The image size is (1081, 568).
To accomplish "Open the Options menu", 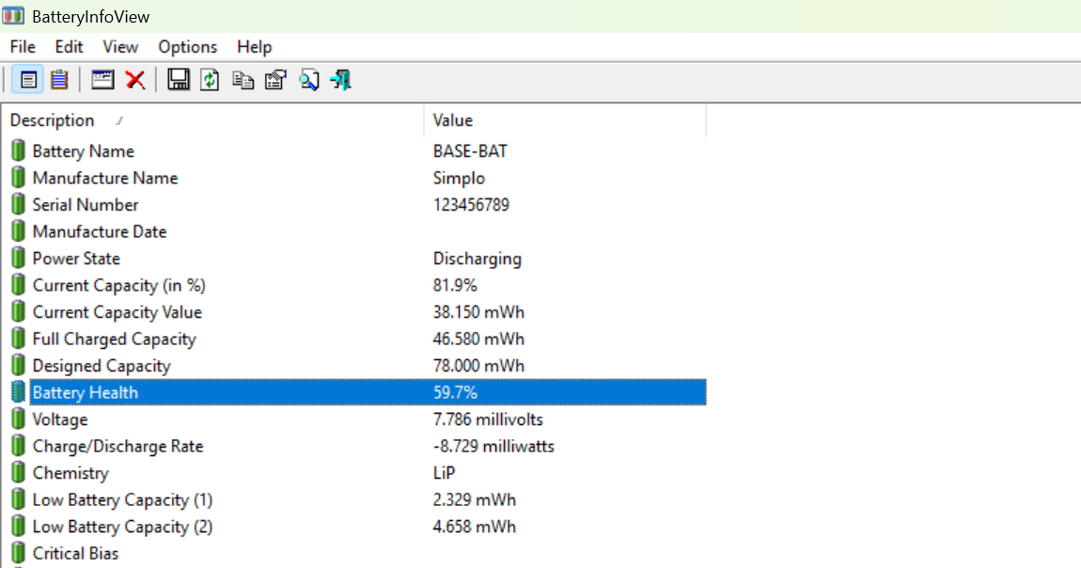I will click(187, 47).
